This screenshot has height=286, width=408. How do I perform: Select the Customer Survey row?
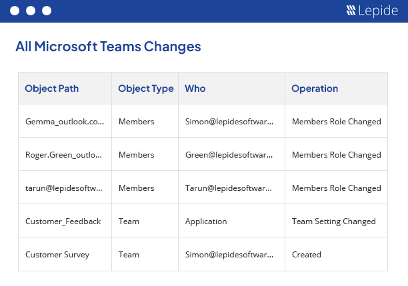click(203, 254)
